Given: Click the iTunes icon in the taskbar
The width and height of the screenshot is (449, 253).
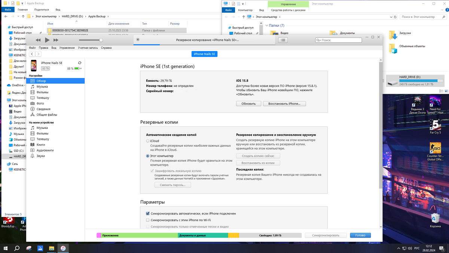Looking at the screenshot, I should point(64,248).
